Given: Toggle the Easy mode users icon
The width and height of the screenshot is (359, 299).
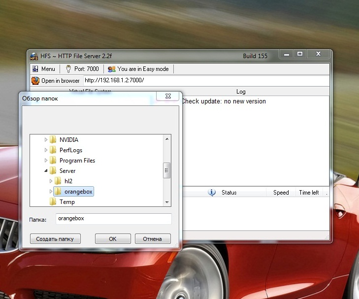Looking at the screenshot, I should click(x=112, y=69).
